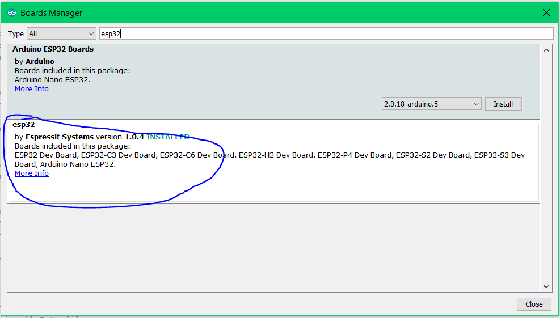
Task: Open More Info link for Arduino ESP32 Boards
Action: pyautogui.click(x=32, y=89)
